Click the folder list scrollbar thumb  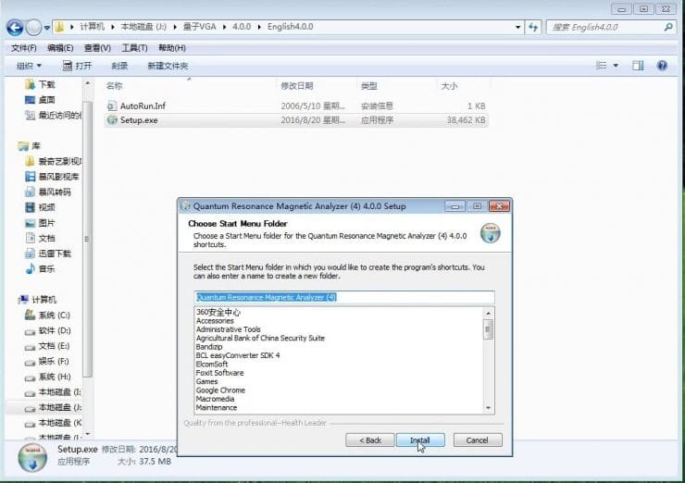coord(489,329)
